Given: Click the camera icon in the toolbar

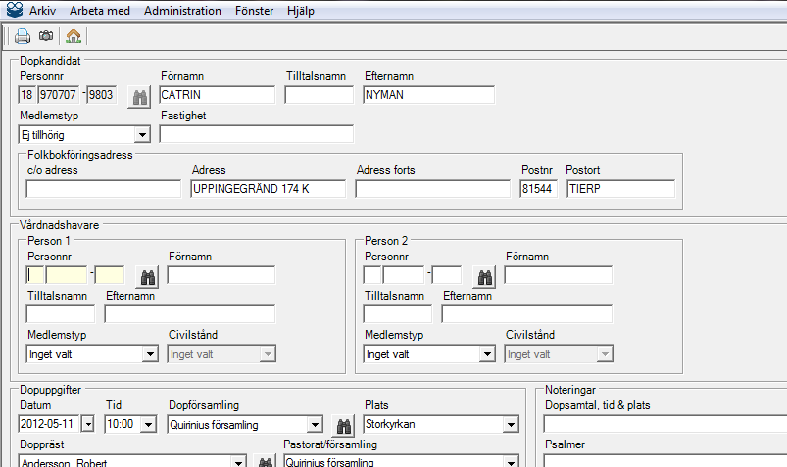Looking at the screenshot, I should pos(46,36).
